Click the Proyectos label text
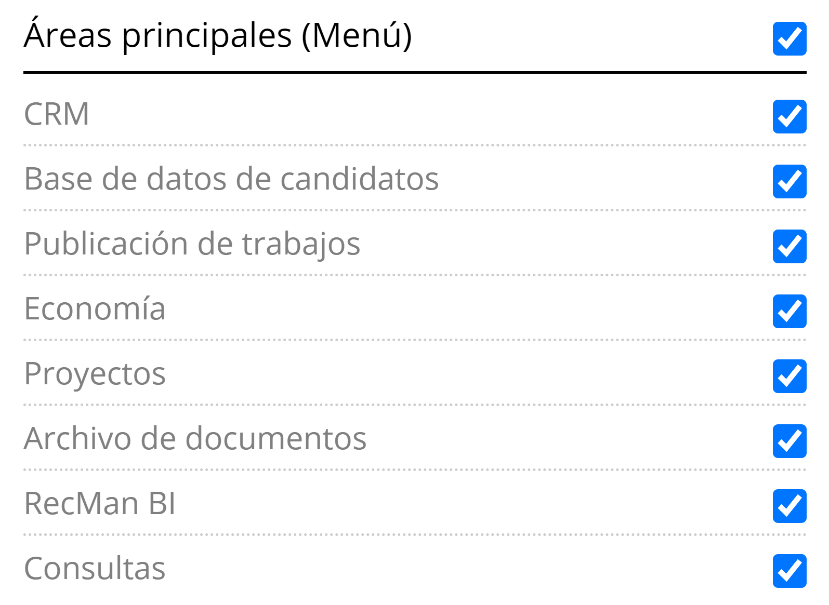The height and width of the screenshot is (605, 829). click(95, 374)
